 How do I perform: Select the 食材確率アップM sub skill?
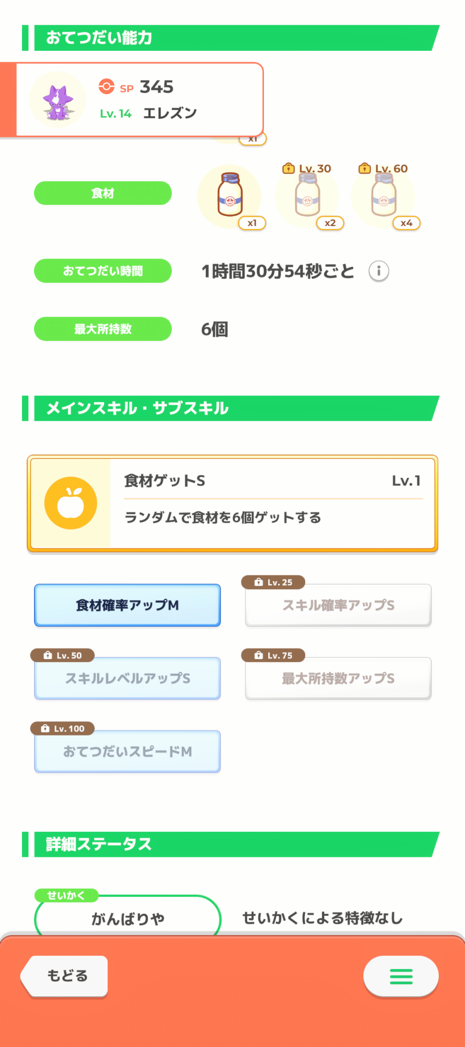[x=127, y=605]
